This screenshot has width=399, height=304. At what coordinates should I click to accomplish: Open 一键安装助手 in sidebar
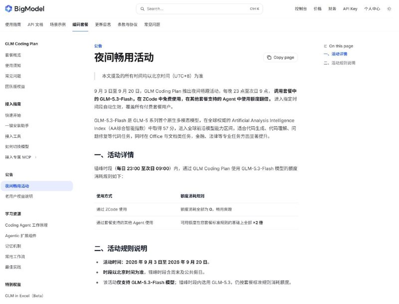[x=17, y=125]
